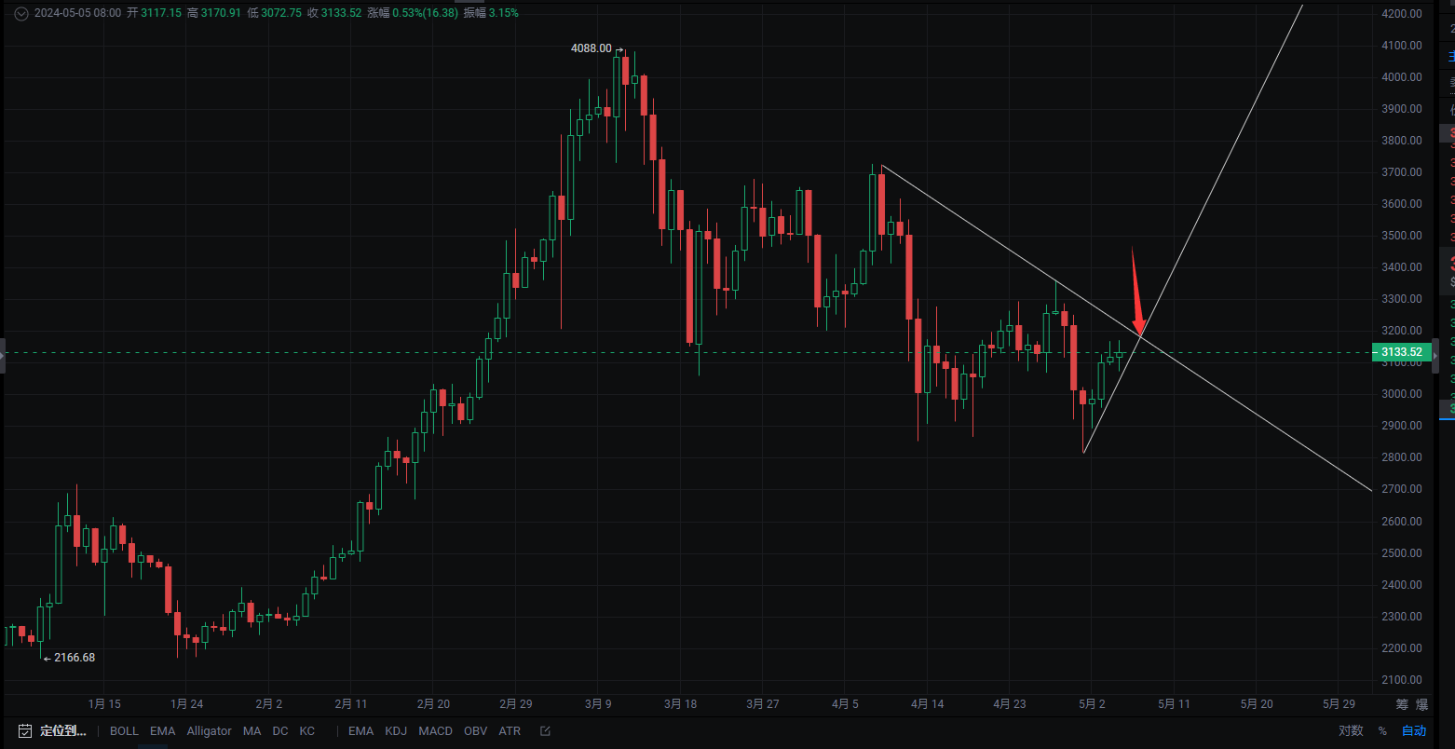Screen dimensions: 1455x749
Task: Click the 低 3072.75 low value
Action: (275, 13)
